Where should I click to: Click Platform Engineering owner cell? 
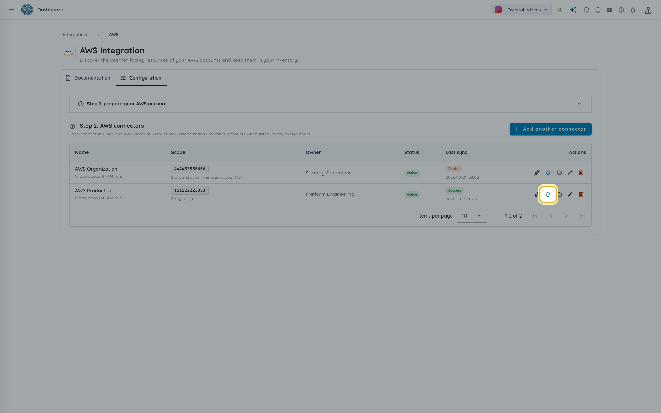330,194
